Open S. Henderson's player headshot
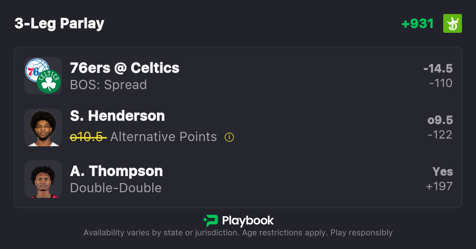Image resolution: width=476 pixels, height=249 pixels. (43, 127)
